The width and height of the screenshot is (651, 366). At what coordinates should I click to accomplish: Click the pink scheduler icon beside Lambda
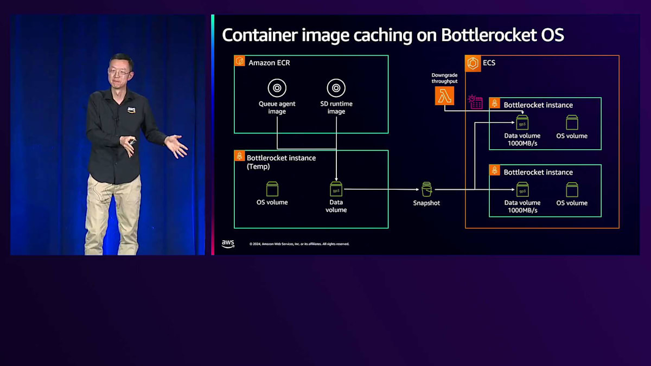pos(476,102)
